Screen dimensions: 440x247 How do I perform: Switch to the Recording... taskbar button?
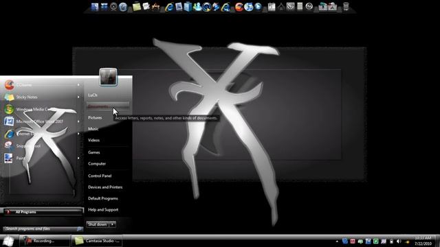click(45, 241)
